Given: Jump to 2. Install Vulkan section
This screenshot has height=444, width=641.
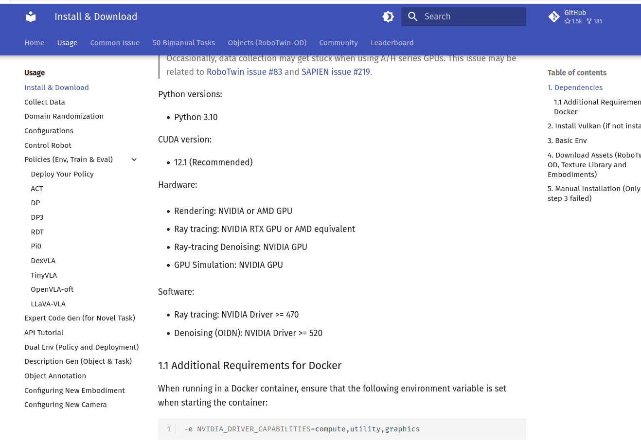Looking at the screenshot, I should point(594,126).
